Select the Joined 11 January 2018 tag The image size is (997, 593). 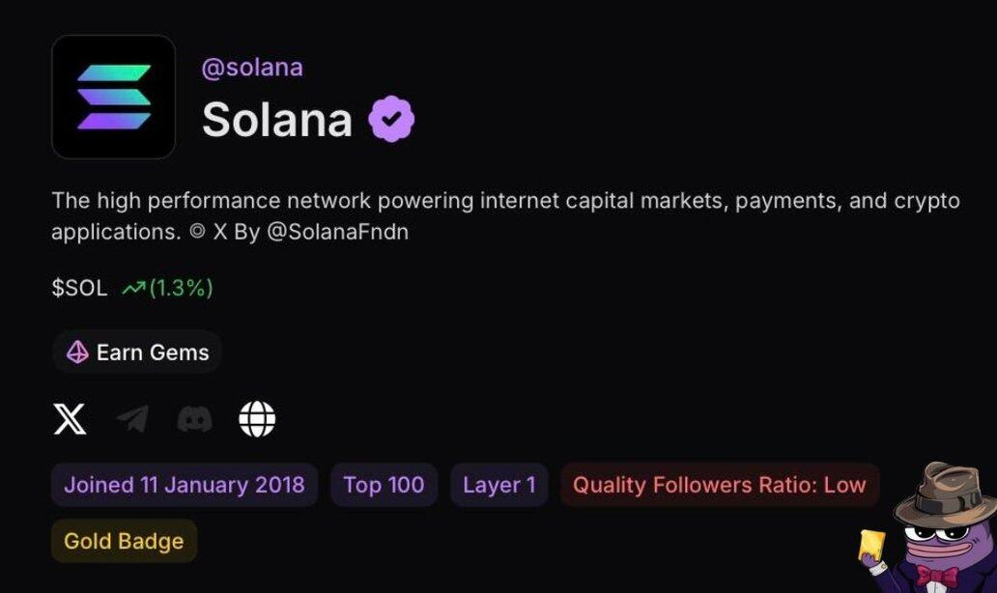pos(184,485)
